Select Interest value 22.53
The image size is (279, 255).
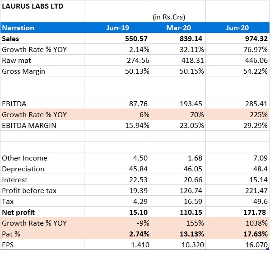[x=118, y=180]
